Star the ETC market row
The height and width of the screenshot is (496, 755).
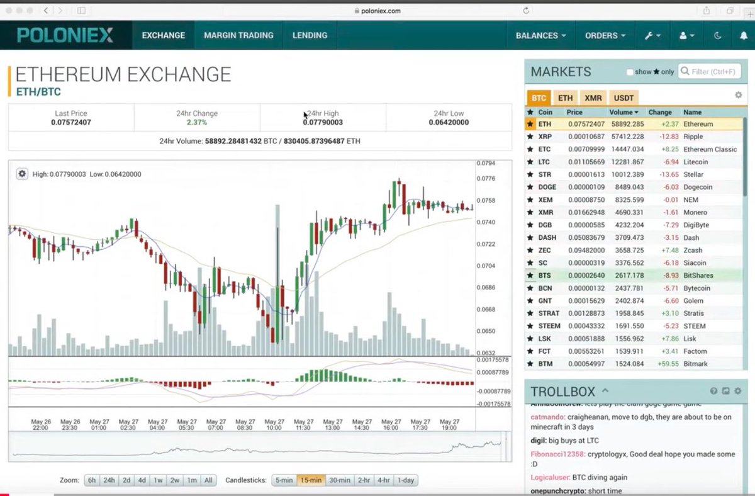pyautogui.click(x=530, y=149)
